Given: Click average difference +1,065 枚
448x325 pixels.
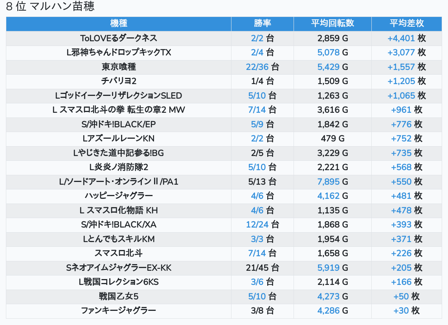Looking at the screenshot, I should coord(407,95).
